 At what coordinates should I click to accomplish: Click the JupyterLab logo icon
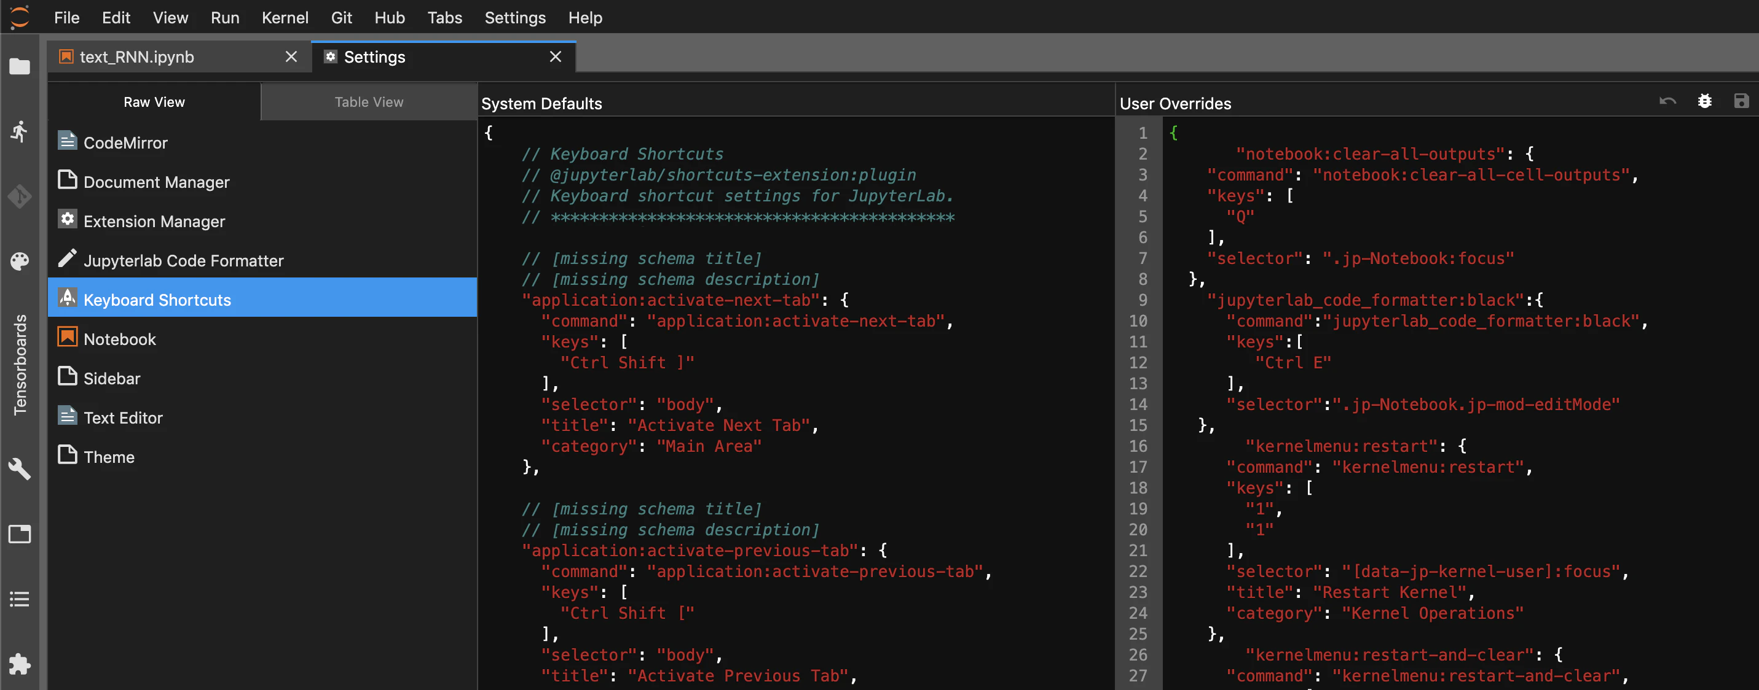point(20,17)
